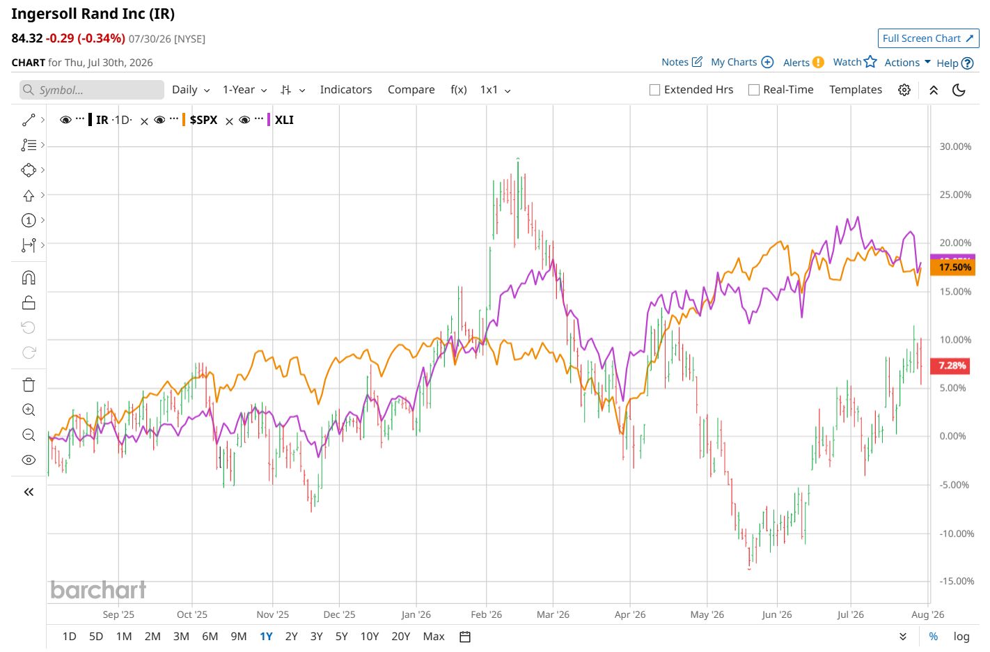
Task: Open the f(x) expressions tool
Action: [459, 90]
